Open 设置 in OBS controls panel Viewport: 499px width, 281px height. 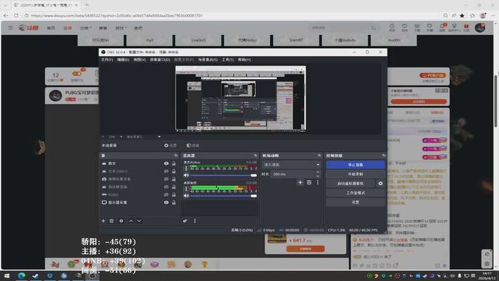tap(356, 202)
